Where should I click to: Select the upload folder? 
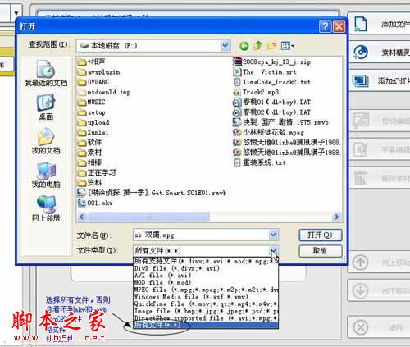tap(93, 122)
